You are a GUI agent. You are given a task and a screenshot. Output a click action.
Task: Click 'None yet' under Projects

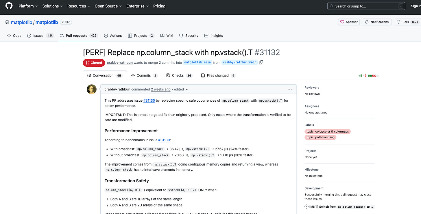coord(311,157)
